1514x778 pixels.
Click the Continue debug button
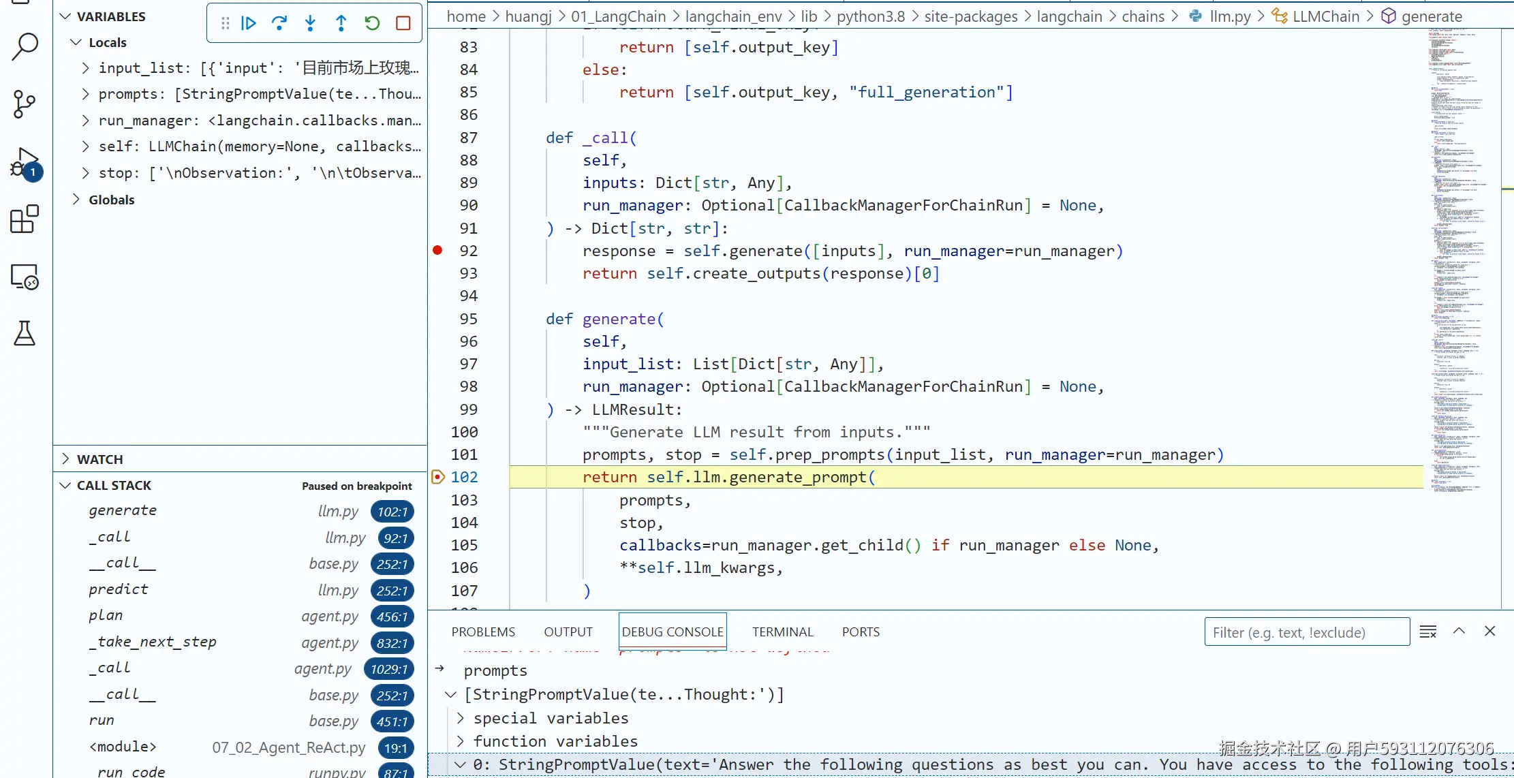click(249, 23)
